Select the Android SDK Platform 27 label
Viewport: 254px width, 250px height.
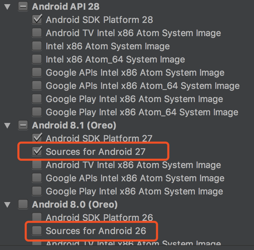tap(99, 139)
